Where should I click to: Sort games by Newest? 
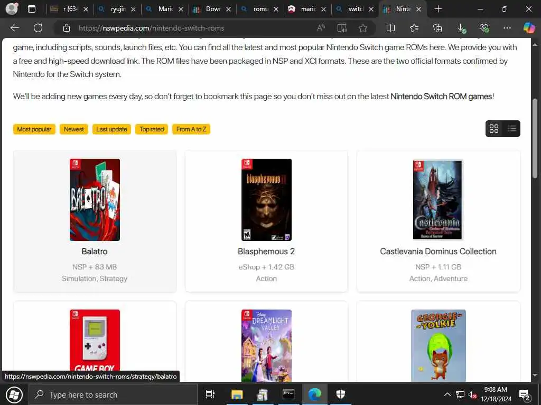coord(74,129)
